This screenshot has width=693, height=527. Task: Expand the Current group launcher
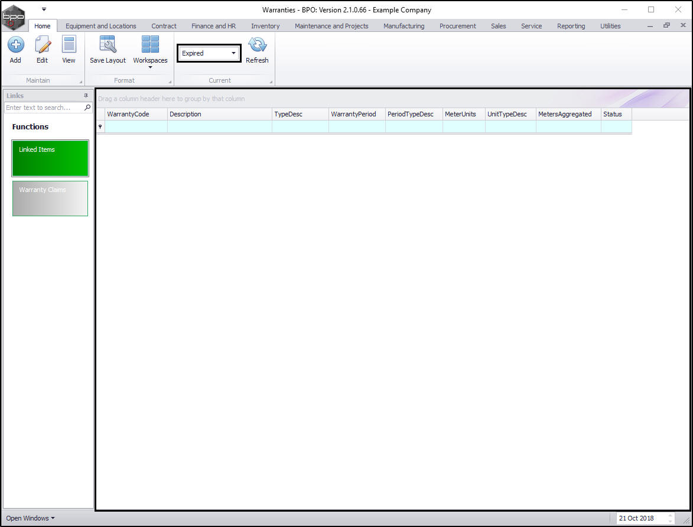pos(271,82)
